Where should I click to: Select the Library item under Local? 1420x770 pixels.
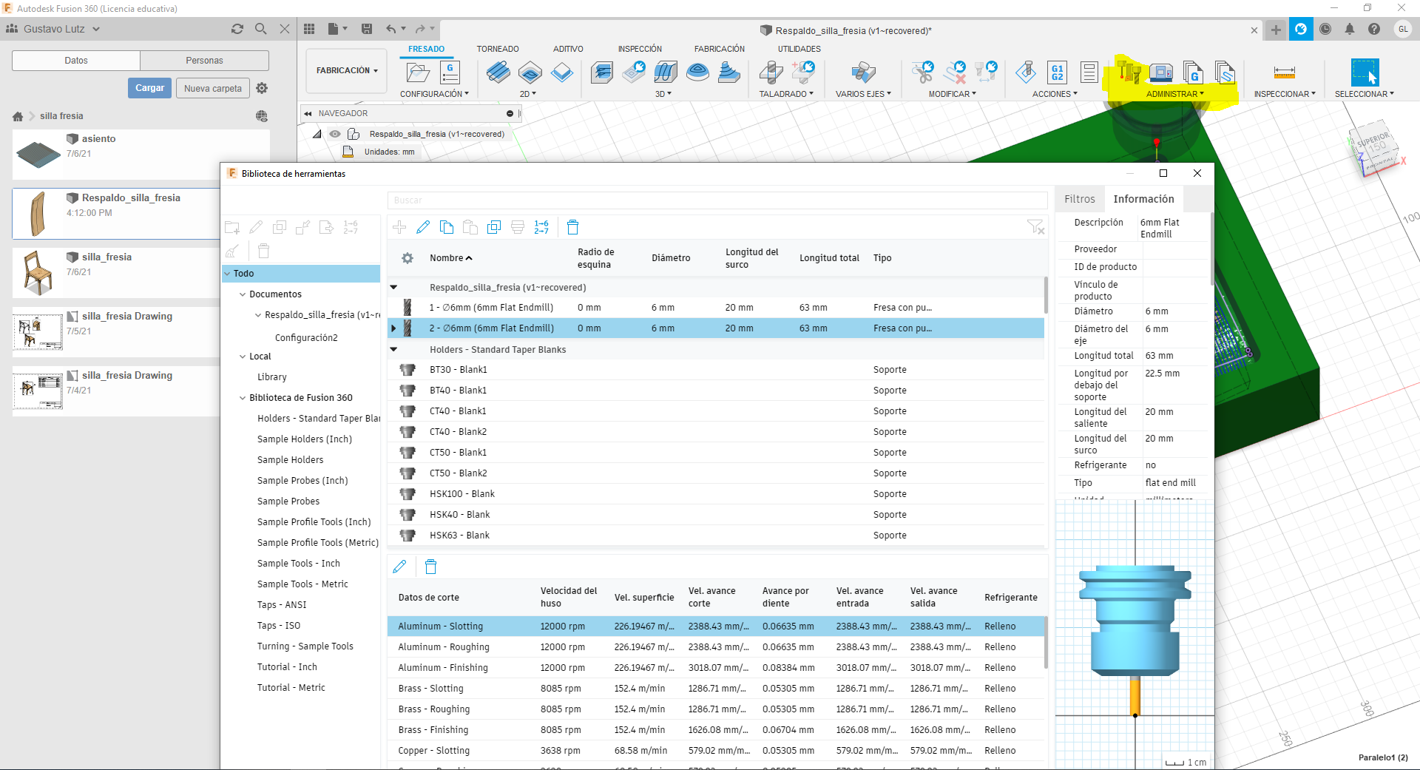pyautogui.click(x=272, y=377)
